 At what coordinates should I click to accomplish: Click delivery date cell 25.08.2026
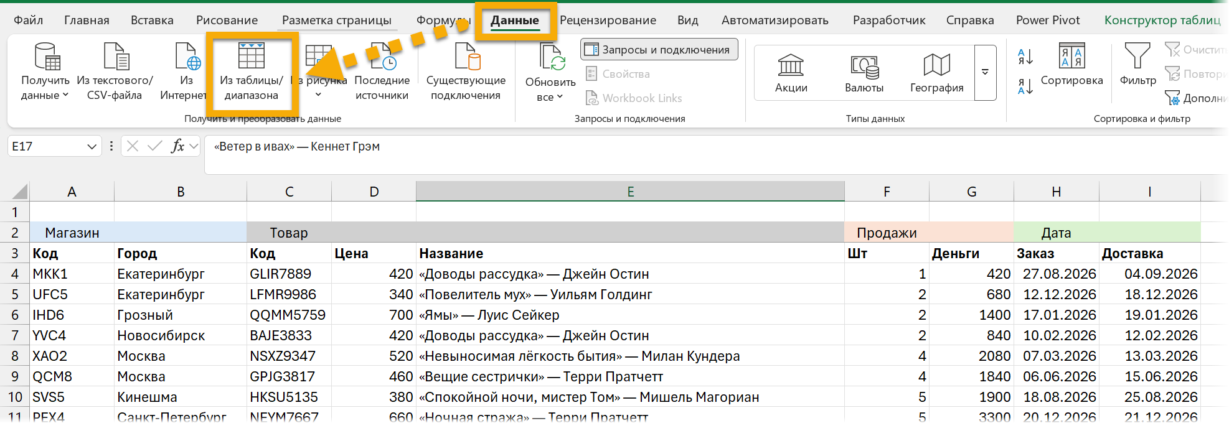click(1150, 397)
